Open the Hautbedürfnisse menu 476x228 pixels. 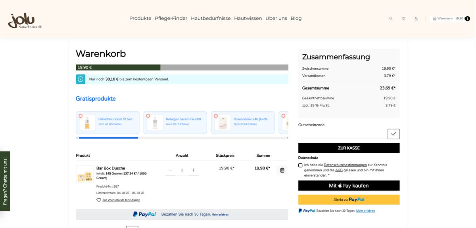[211, 18]
